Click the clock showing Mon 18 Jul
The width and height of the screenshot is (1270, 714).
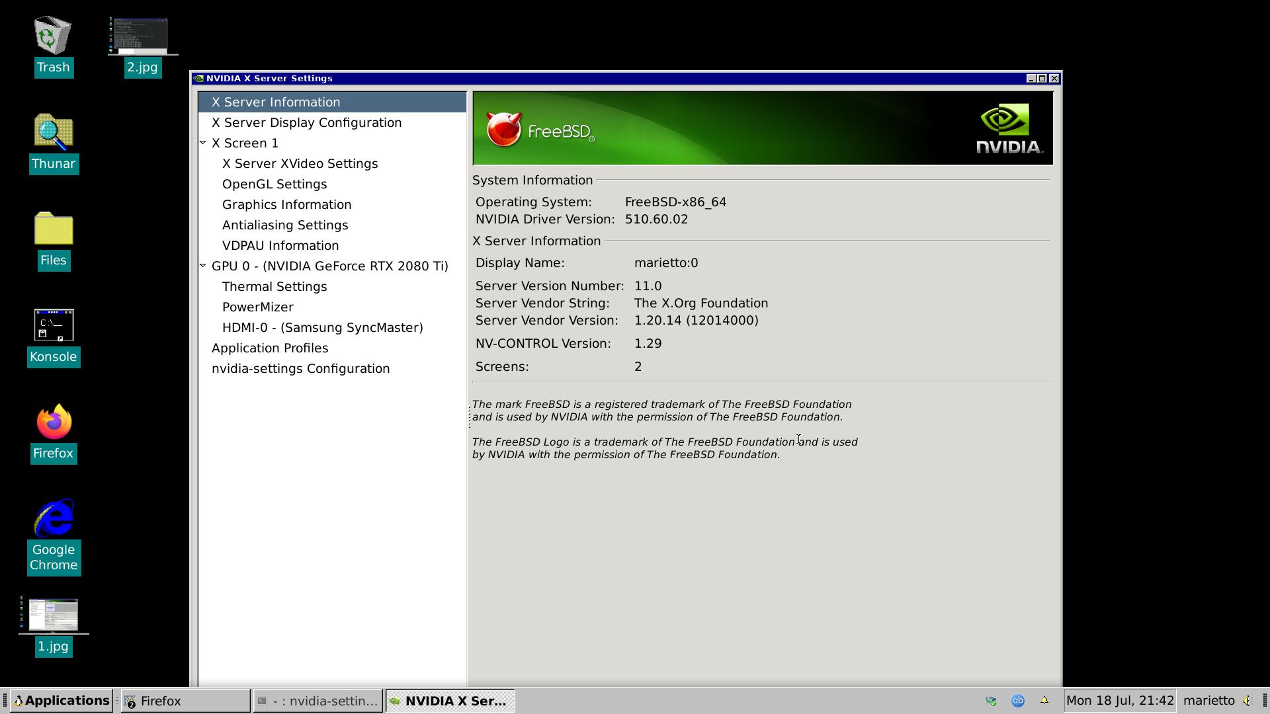click(1119, 701)
